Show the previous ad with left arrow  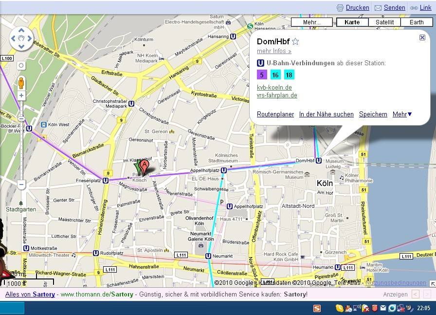pyautogui.click(x=416, y=294)
